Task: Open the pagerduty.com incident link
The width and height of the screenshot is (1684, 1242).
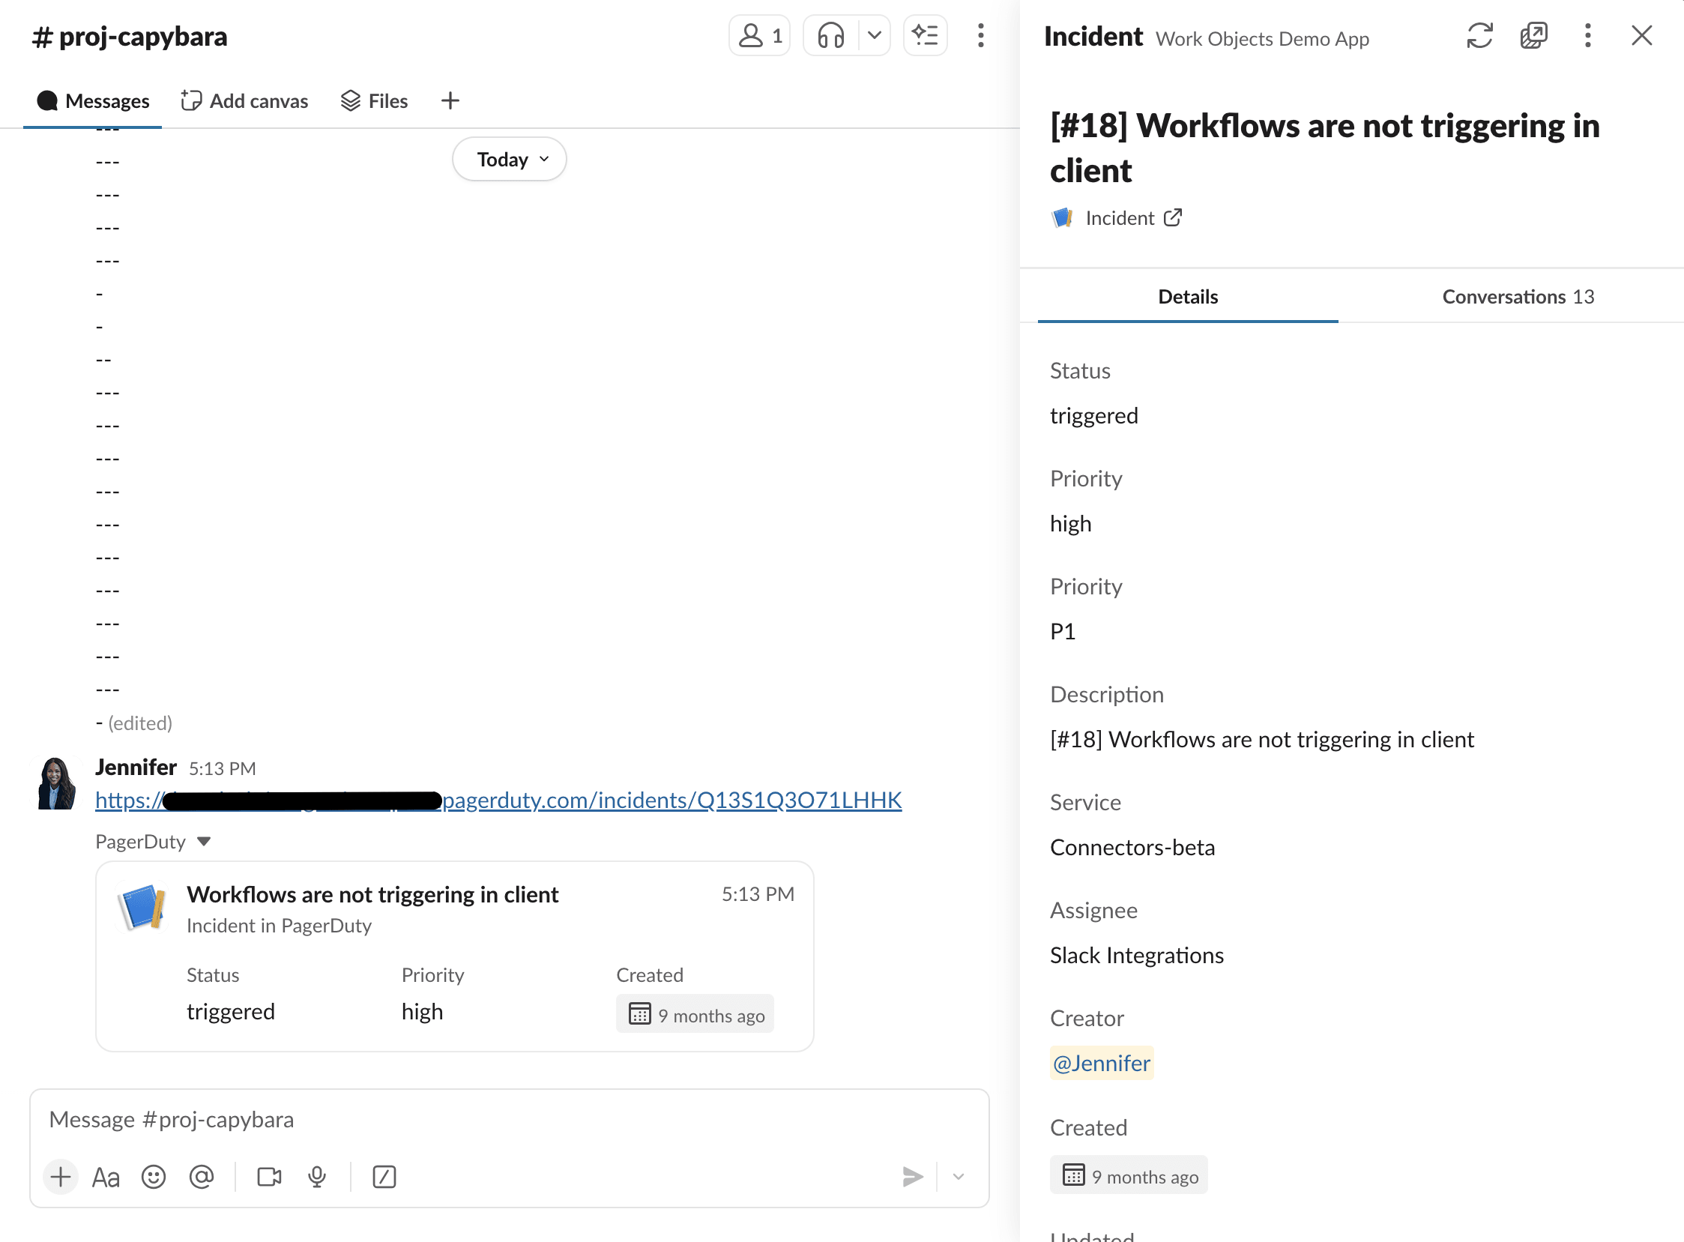Action: 672,800
